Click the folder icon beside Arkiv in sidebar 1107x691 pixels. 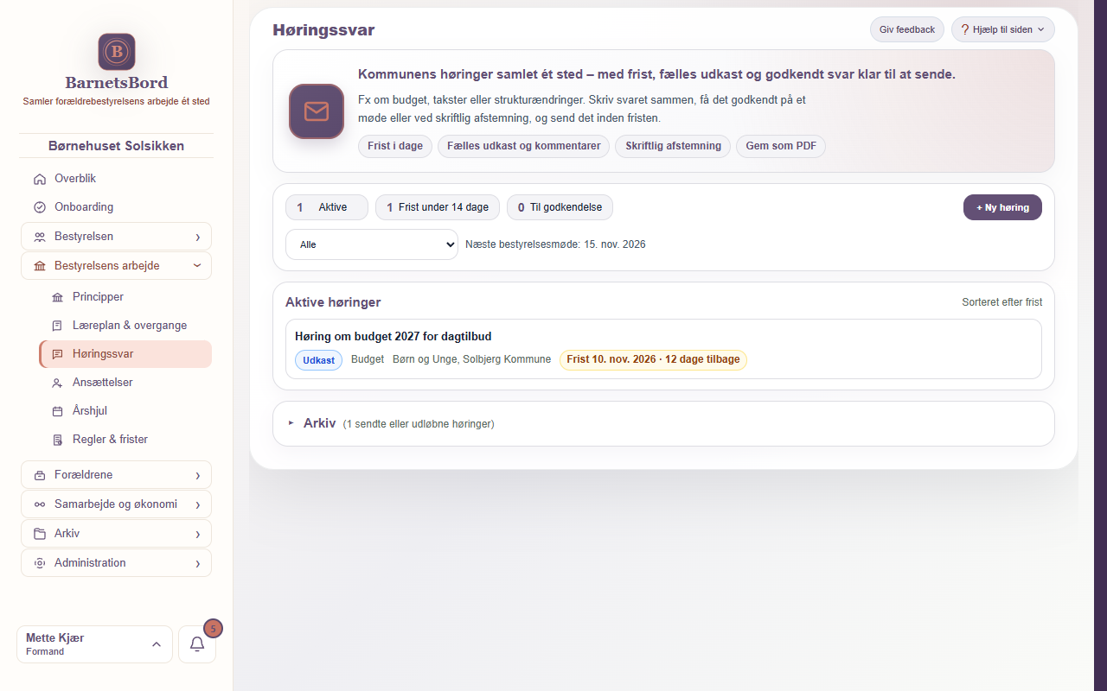(40, 534)
